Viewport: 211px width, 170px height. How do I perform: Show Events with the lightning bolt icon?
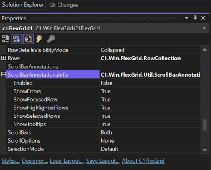pyautogui.click(x=39, y=39)
